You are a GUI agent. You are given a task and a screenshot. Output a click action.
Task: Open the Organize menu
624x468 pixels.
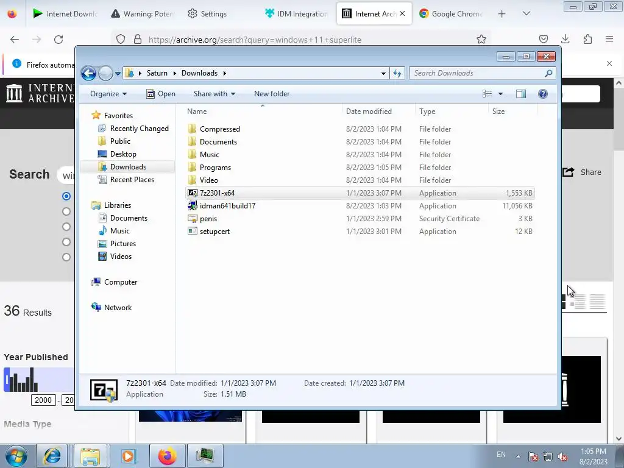108,94
